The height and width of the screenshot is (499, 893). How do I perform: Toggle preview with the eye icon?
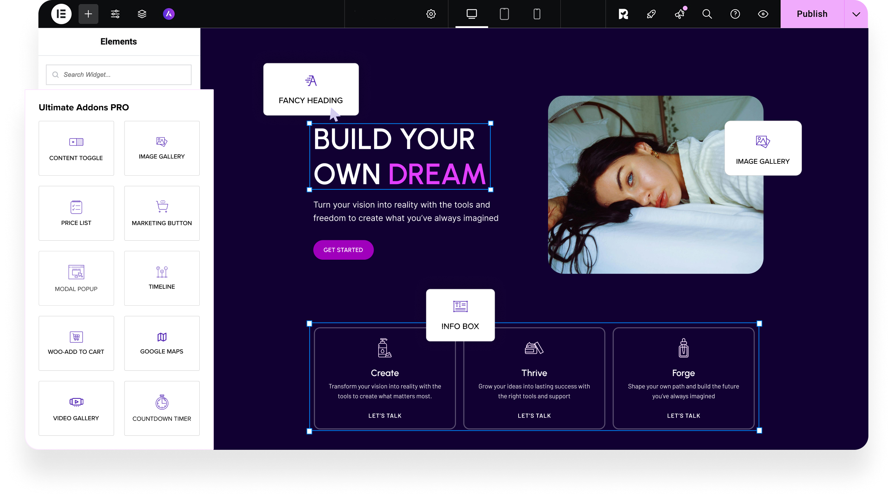763,14
